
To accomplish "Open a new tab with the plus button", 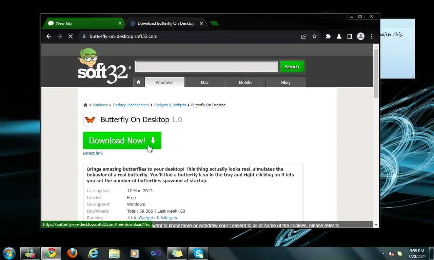I will coord(214,23).
